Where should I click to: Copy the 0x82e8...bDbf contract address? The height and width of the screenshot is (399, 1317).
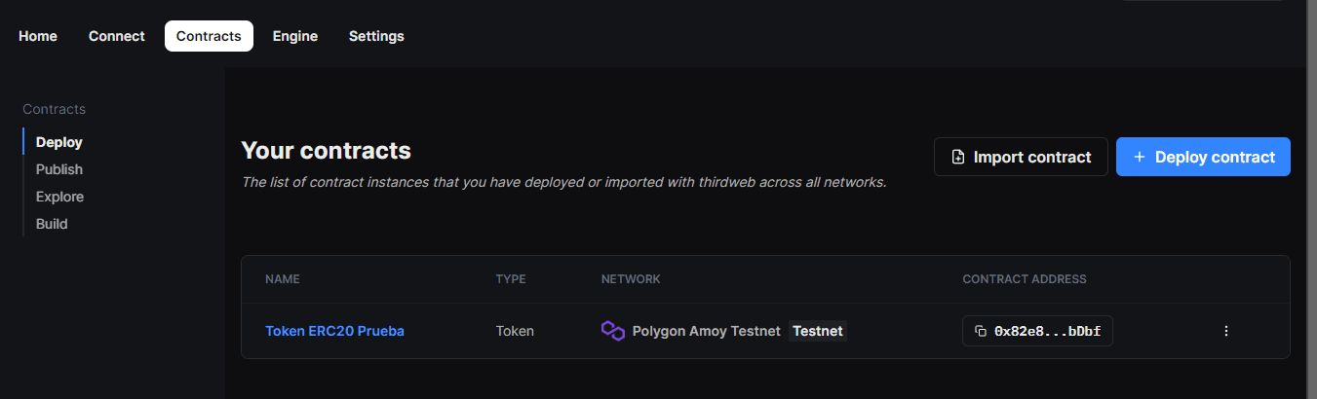point(1037,331)
